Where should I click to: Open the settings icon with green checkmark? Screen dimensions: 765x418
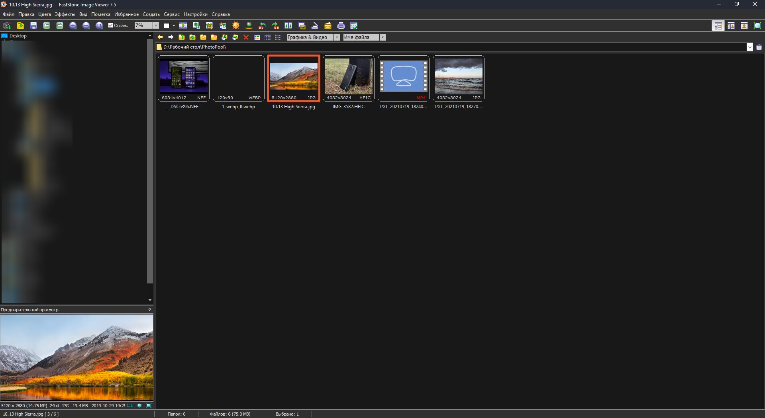(354, 25)
